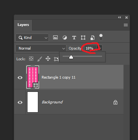Click the Background layer thumbnail
Viewport: 138px width, 140px height.
33,102
